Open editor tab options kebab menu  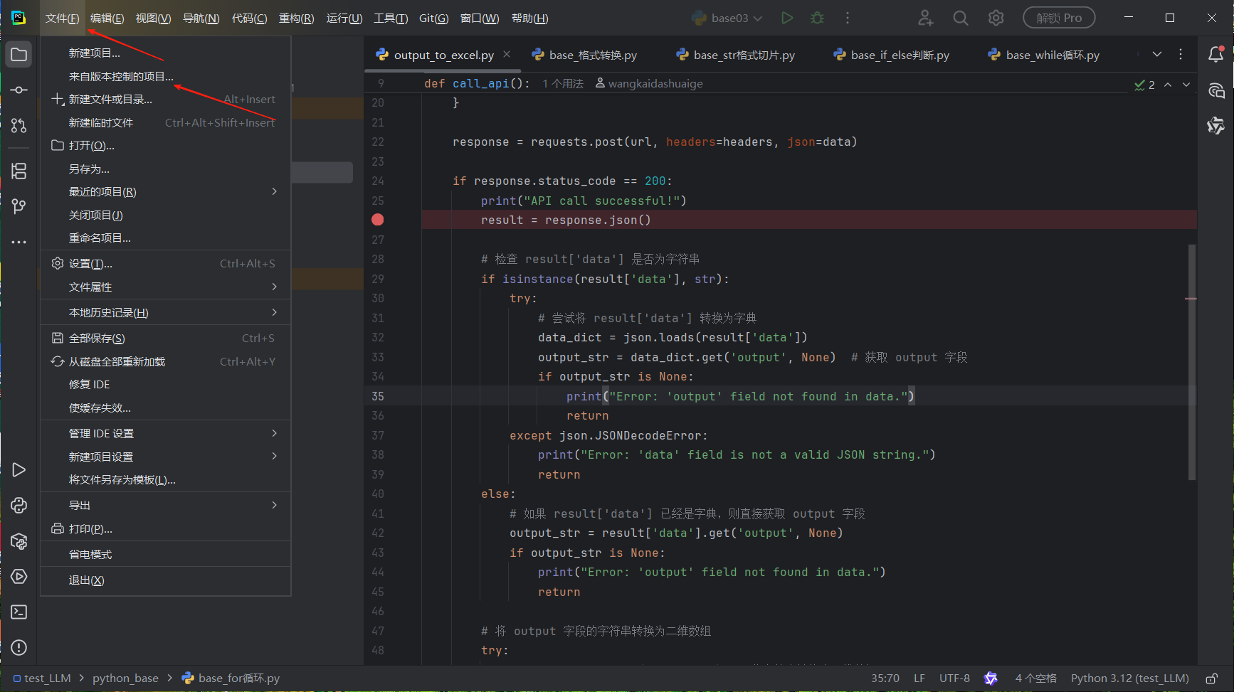(x=1181, y=55)
